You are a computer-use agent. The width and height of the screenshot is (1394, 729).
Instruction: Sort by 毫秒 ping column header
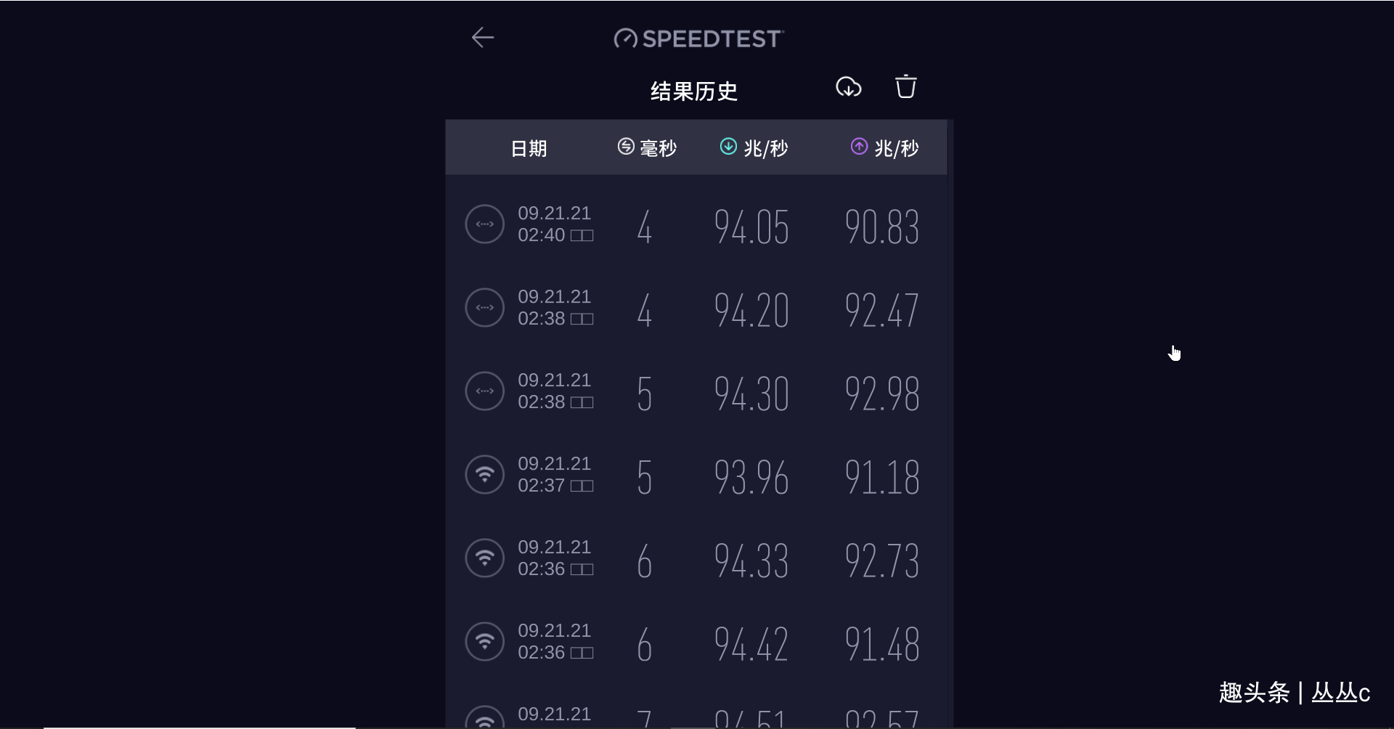(647, 148)
